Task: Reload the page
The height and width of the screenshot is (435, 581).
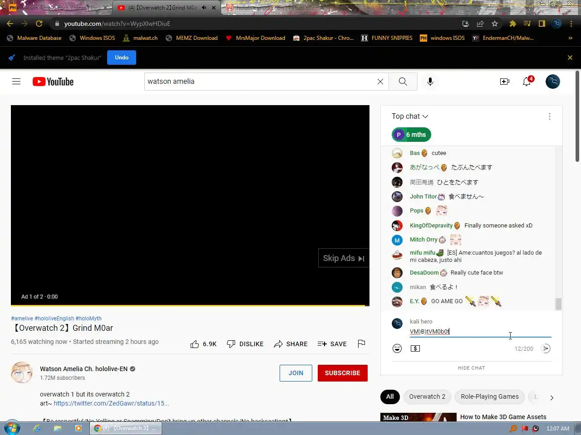Action: click(39, 24)
